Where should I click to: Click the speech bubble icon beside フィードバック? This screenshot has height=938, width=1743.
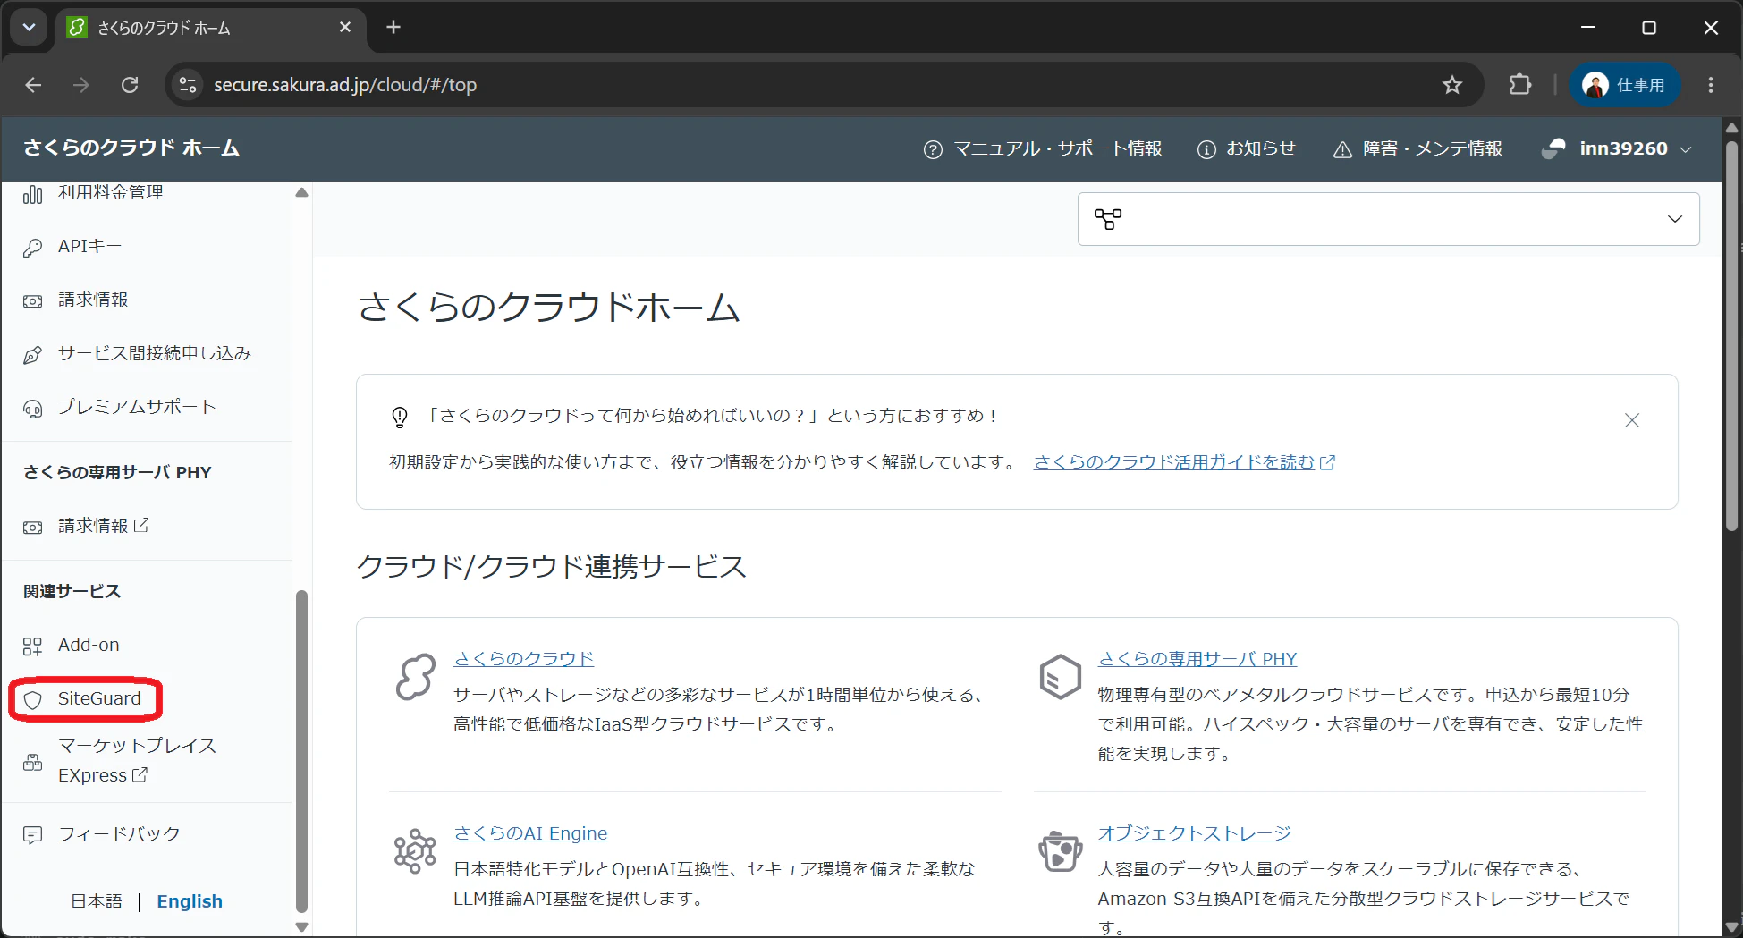[32, 835]
